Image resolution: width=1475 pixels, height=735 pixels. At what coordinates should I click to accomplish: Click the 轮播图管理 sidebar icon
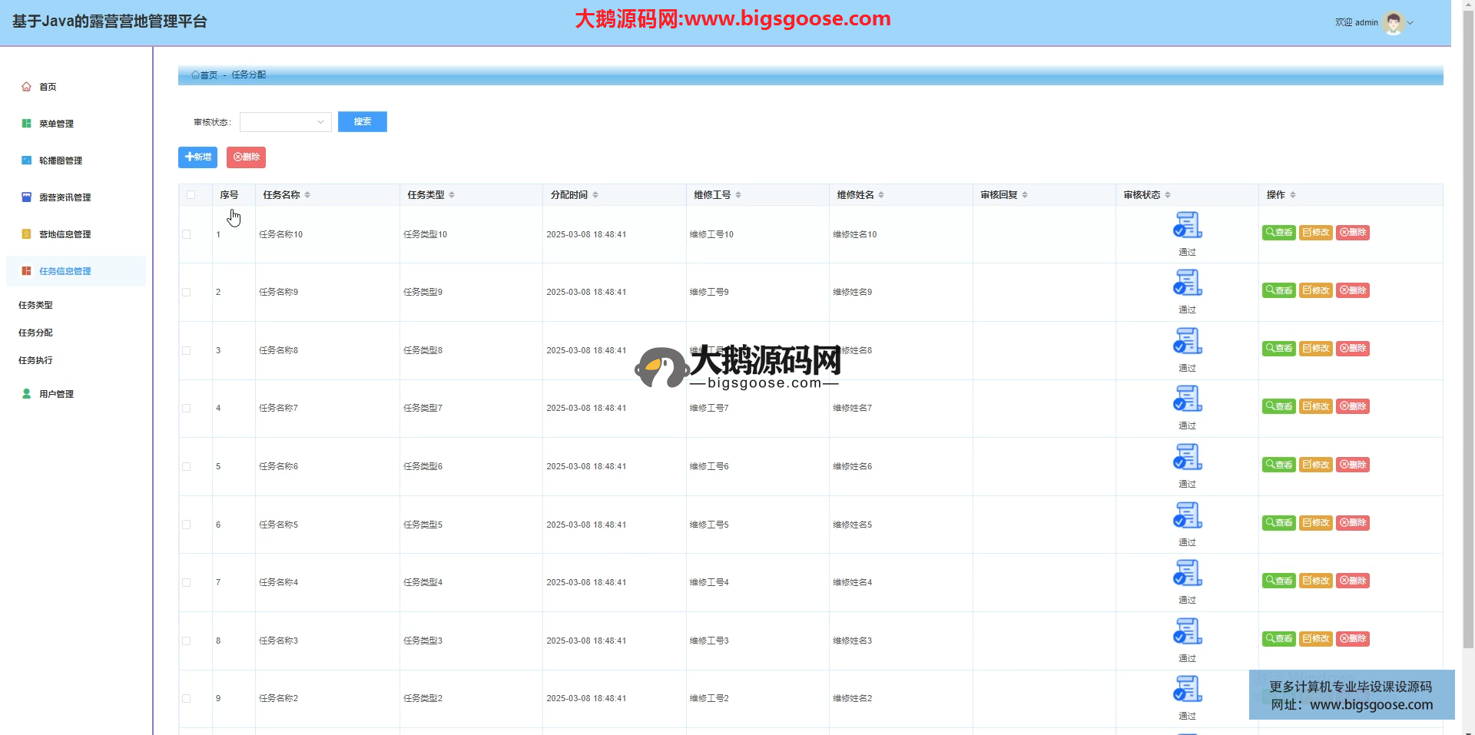point(26,161)
